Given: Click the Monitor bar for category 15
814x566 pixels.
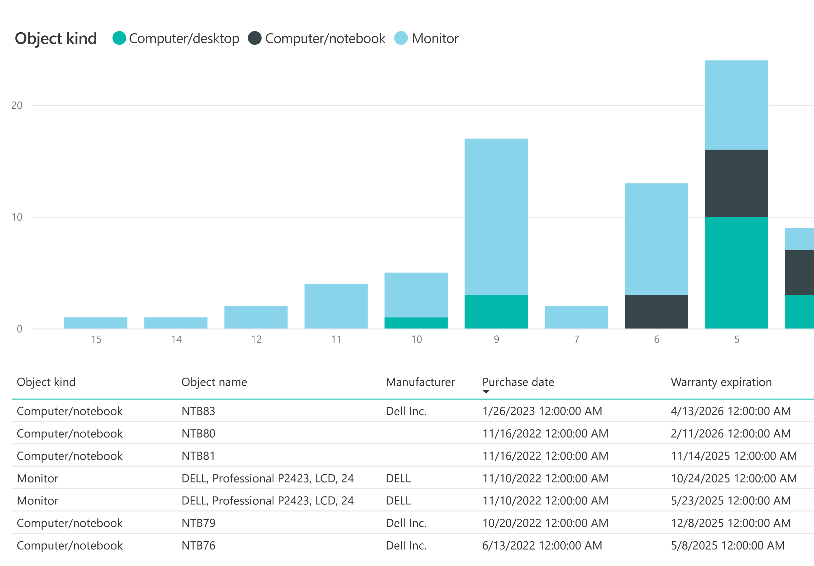Looking at the screenshot, I should click(96, 323).
